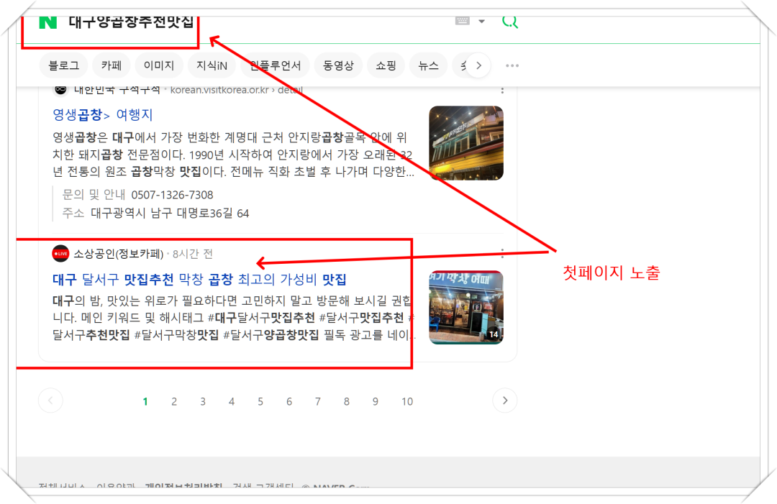Open more options for 영생곱창 result
The image size is (777, 504).
(502, 90)
